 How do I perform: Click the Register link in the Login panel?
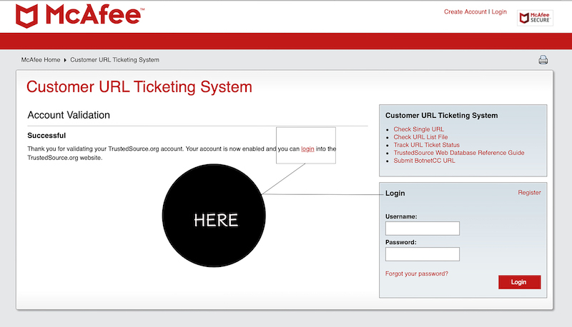[529, 193]
